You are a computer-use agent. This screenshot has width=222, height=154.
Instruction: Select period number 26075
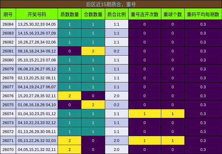pyautogui.click(x=8, y=105)
